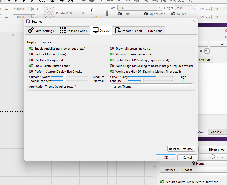Toggle Workspace High DPI Drawing
Viewport: 227px width, 185px height.
[112, 71]
